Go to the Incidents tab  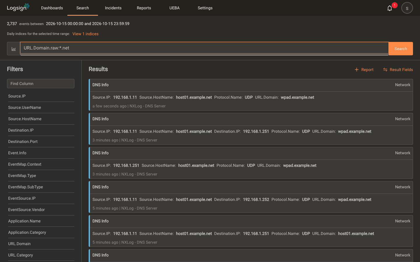(x=113, y=8)
